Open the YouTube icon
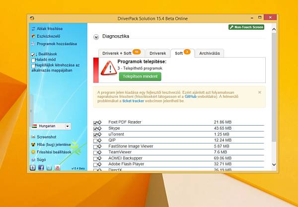 (58, 167)
